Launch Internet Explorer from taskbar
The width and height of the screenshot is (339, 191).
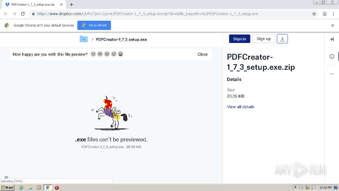[x=21, y=188]
